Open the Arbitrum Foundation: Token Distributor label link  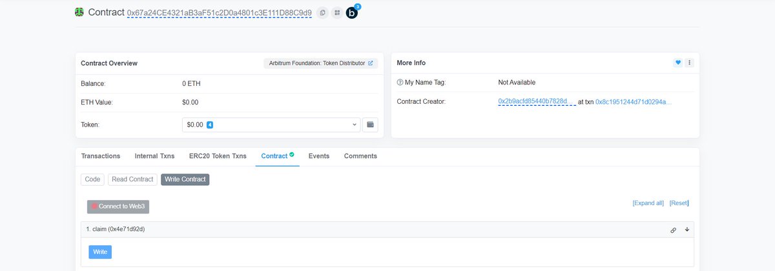point(320,63)
